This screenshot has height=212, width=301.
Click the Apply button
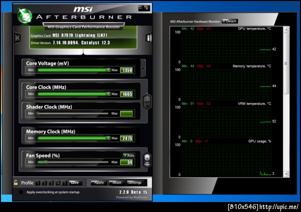pyautogui.click(x=99, y=182)
